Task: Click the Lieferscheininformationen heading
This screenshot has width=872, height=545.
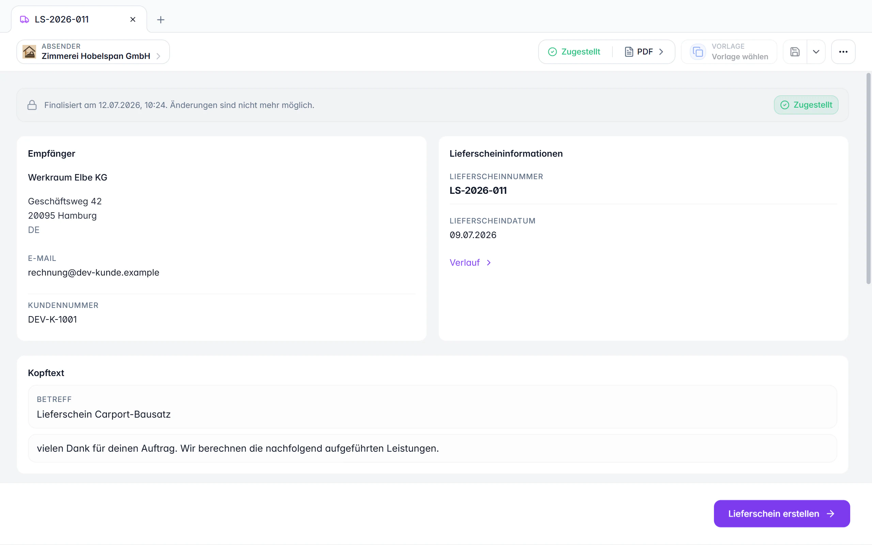Action: pos(506,154)
